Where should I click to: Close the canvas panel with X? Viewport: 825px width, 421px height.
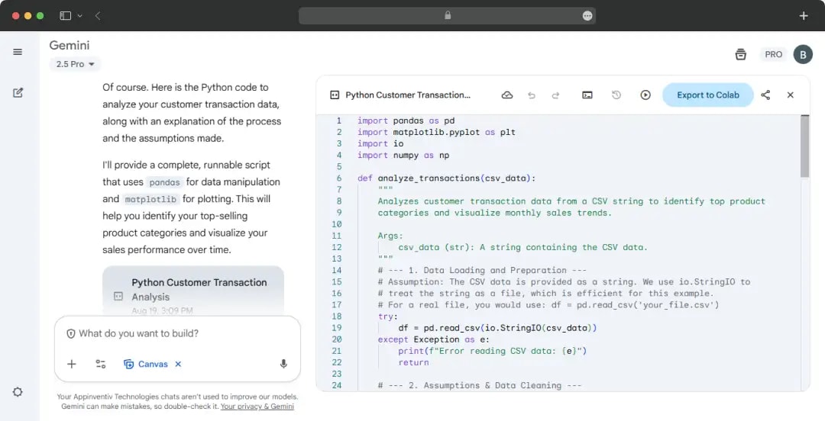pos(791,95)
